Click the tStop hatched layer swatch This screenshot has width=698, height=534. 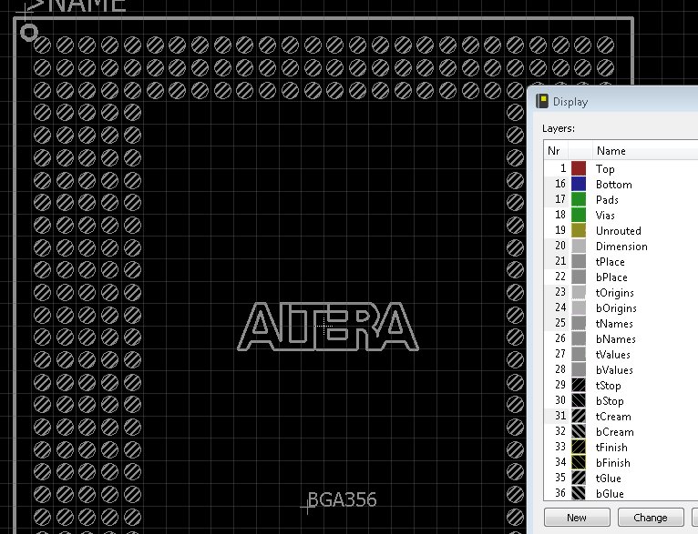coord(579,385)
